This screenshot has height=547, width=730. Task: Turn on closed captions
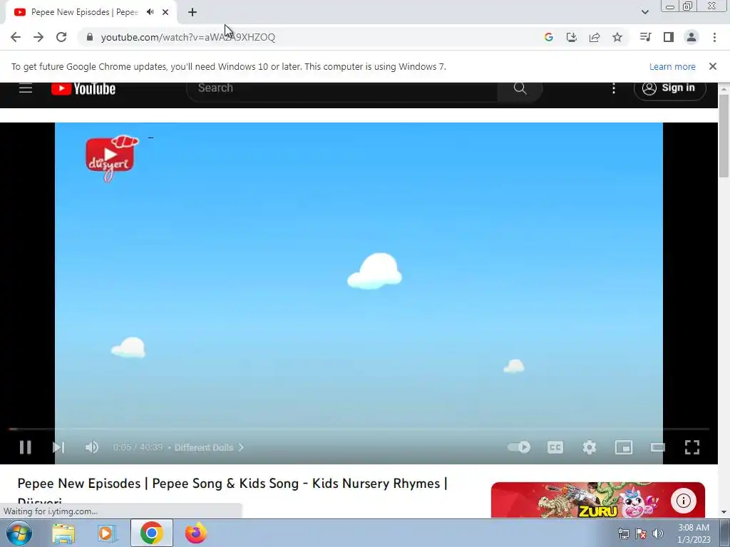coord(555,447)
